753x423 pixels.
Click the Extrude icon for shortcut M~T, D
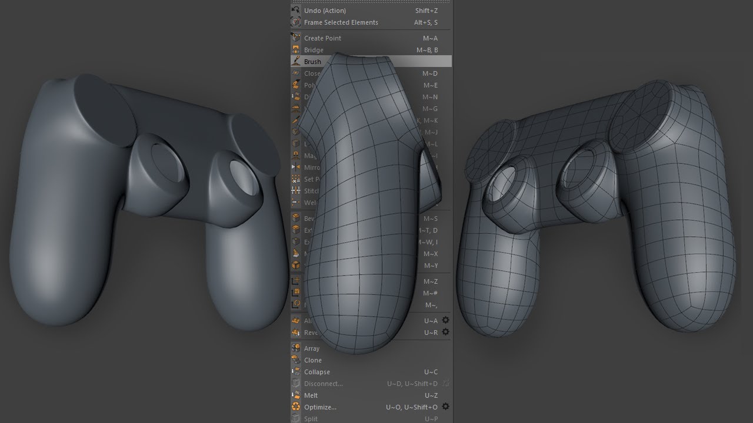pos(296,230)
